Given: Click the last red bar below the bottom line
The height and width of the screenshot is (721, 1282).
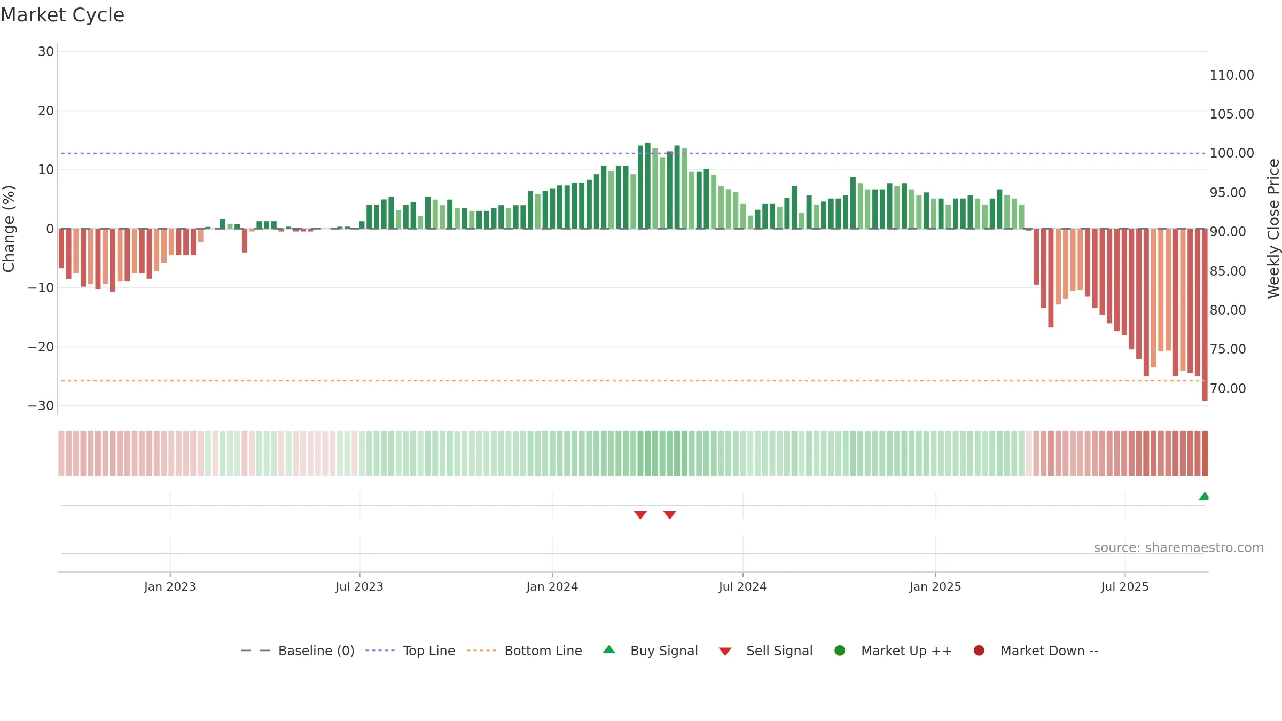Looking at the screenshot, I should pyautogui.click(x=1205, y=315).
